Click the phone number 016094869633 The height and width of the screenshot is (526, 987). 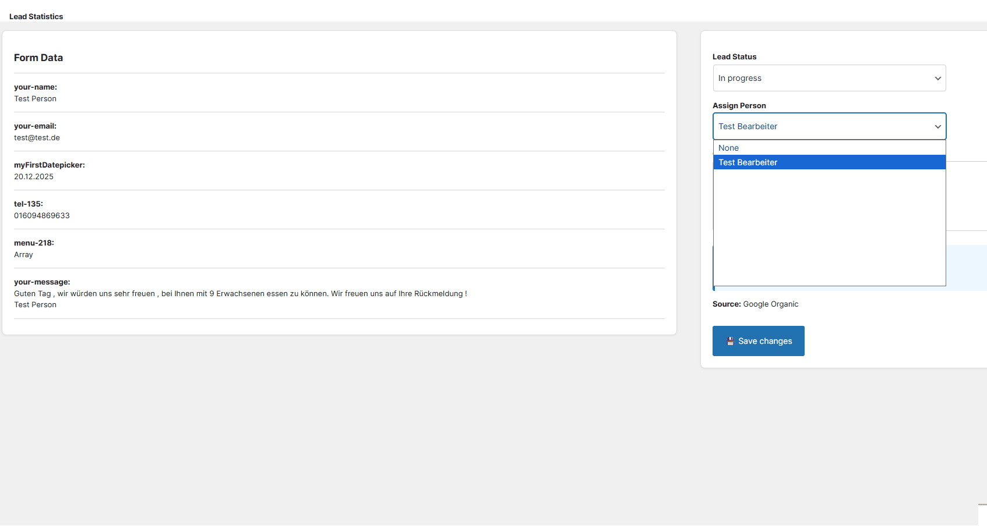pos(41,215)
